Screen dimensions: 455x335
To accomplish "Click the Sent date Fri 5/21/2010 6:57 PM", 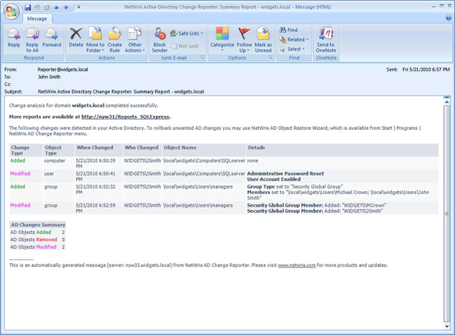I will [x=426, y=70].
